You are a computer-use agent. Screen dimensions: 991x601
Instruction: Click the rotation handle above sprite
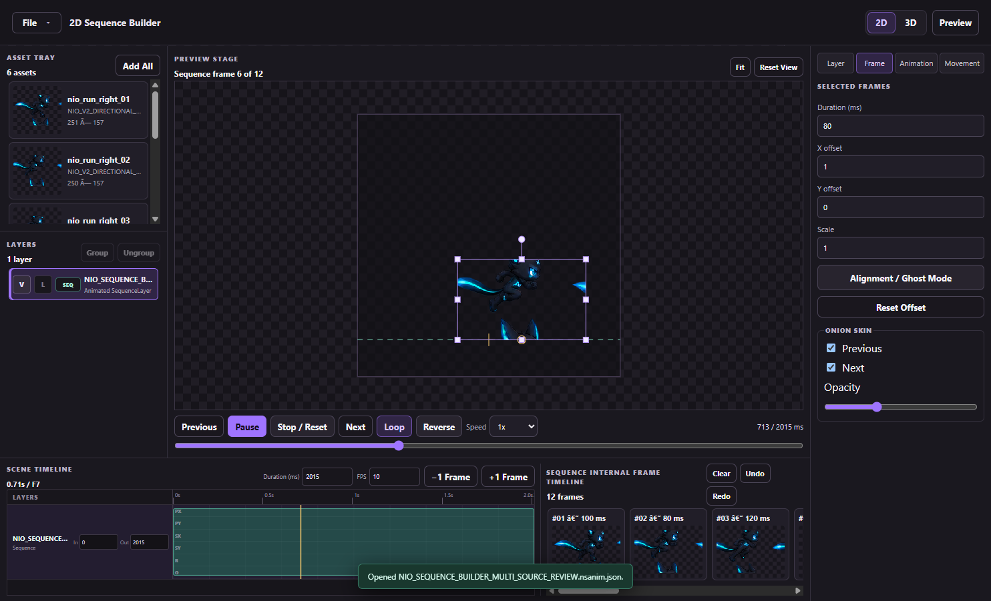coord(522,239)
